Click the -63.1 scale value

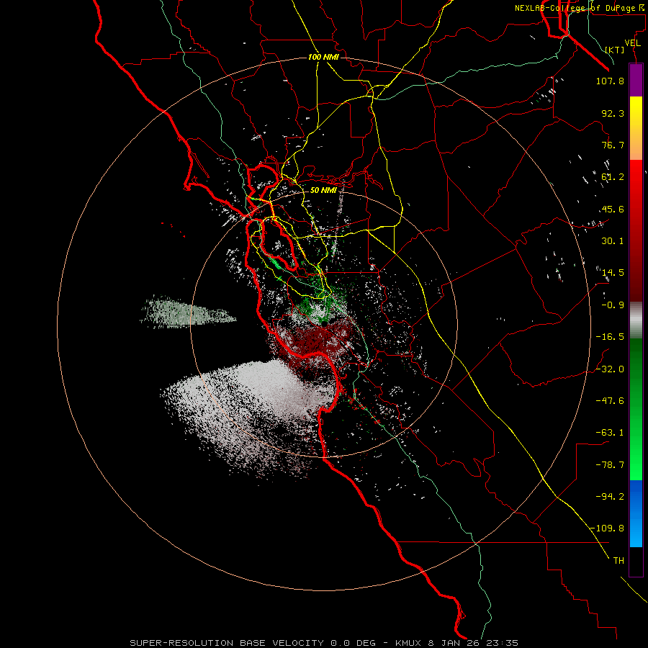(610, 433)
